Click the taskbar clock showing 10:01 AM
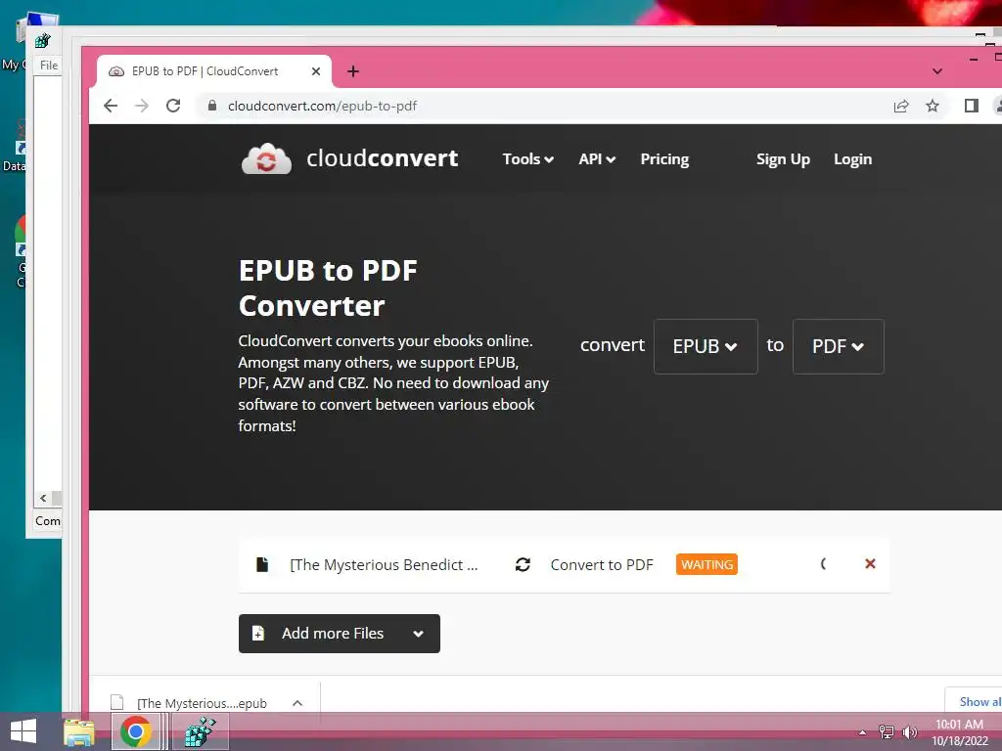This screenshot has height=751, width=1002. [x=959, y=731]
